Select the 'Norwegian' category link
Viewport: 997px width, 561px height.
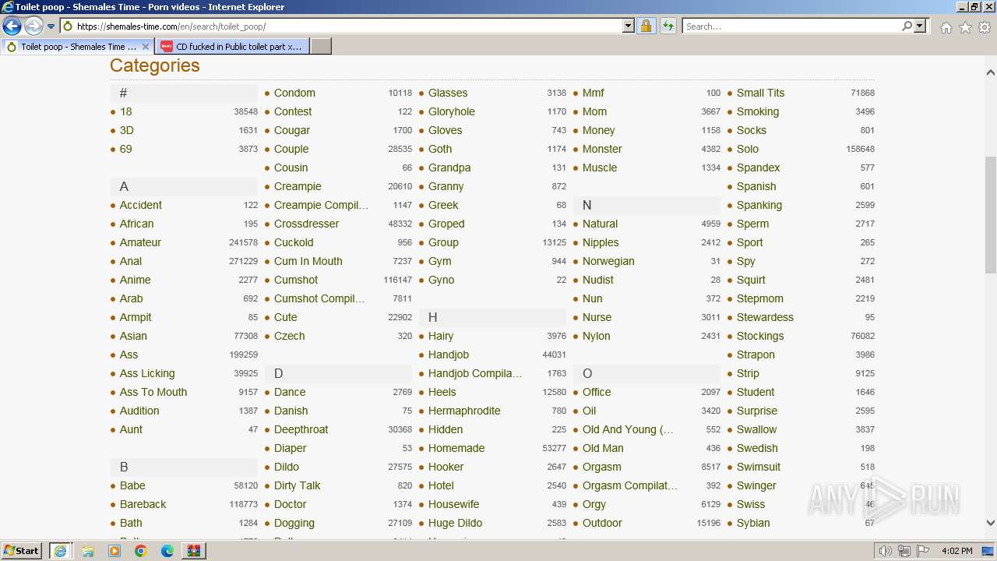point(608,261)
